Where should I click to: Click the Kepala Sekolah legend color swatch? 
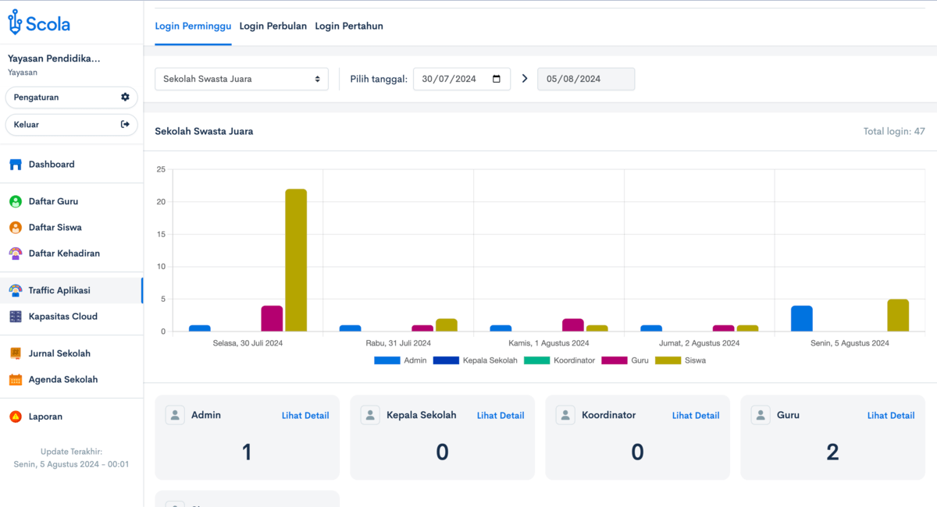pos(447,360)
